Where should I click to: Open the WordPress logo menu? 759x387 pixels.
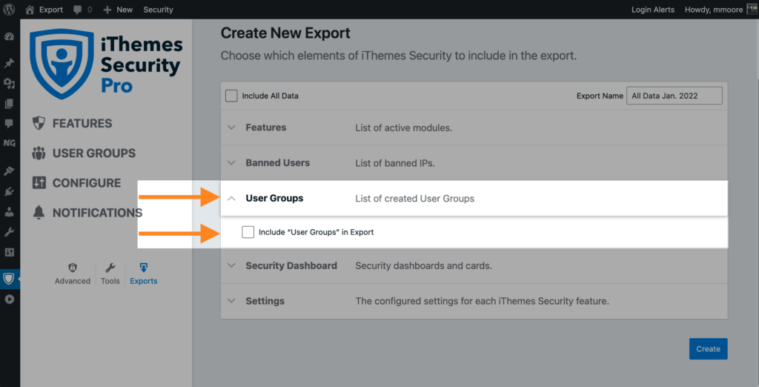click(9, 9)
